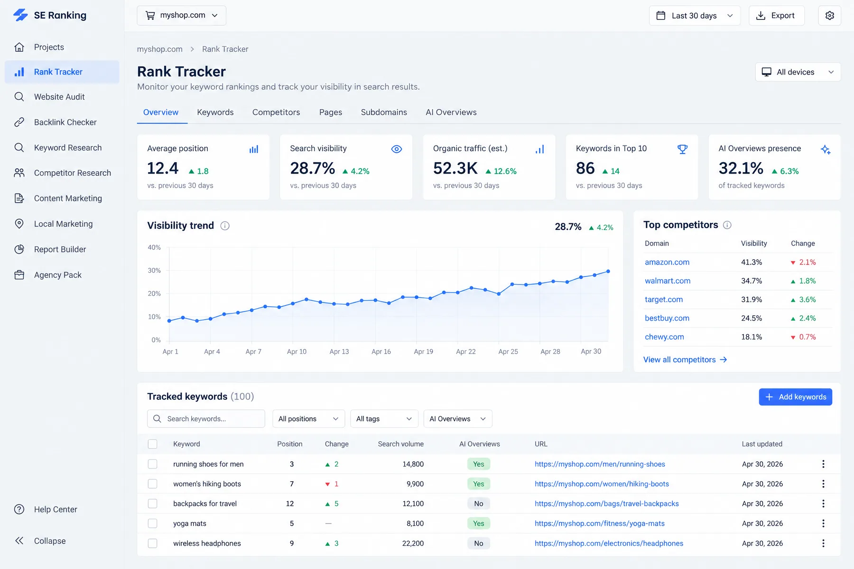Open the running-shoes URL link
854x569 pixels.
(600, 464)
